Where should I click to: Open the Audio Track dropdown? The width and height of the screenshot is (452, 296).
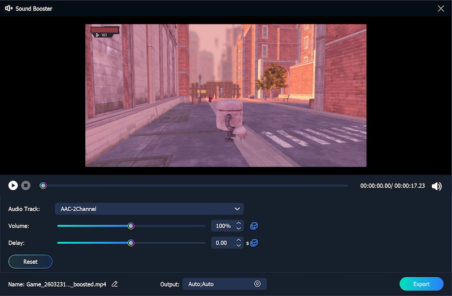149,209
